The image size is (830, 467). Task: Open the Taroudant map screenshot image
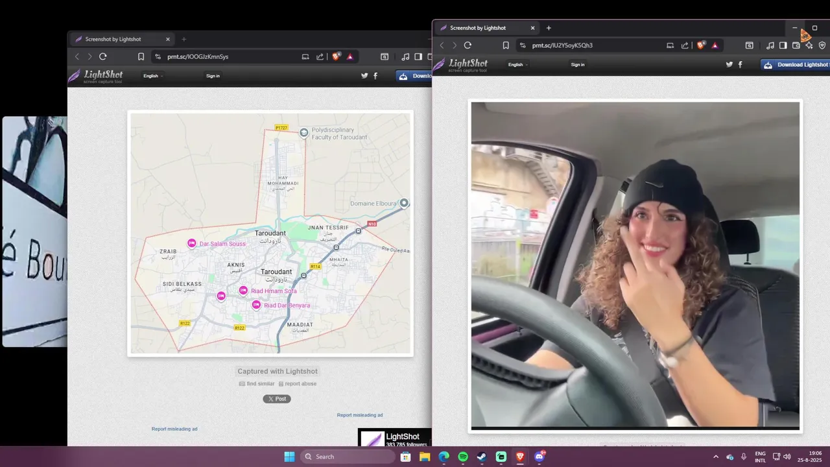pos(270,233)
